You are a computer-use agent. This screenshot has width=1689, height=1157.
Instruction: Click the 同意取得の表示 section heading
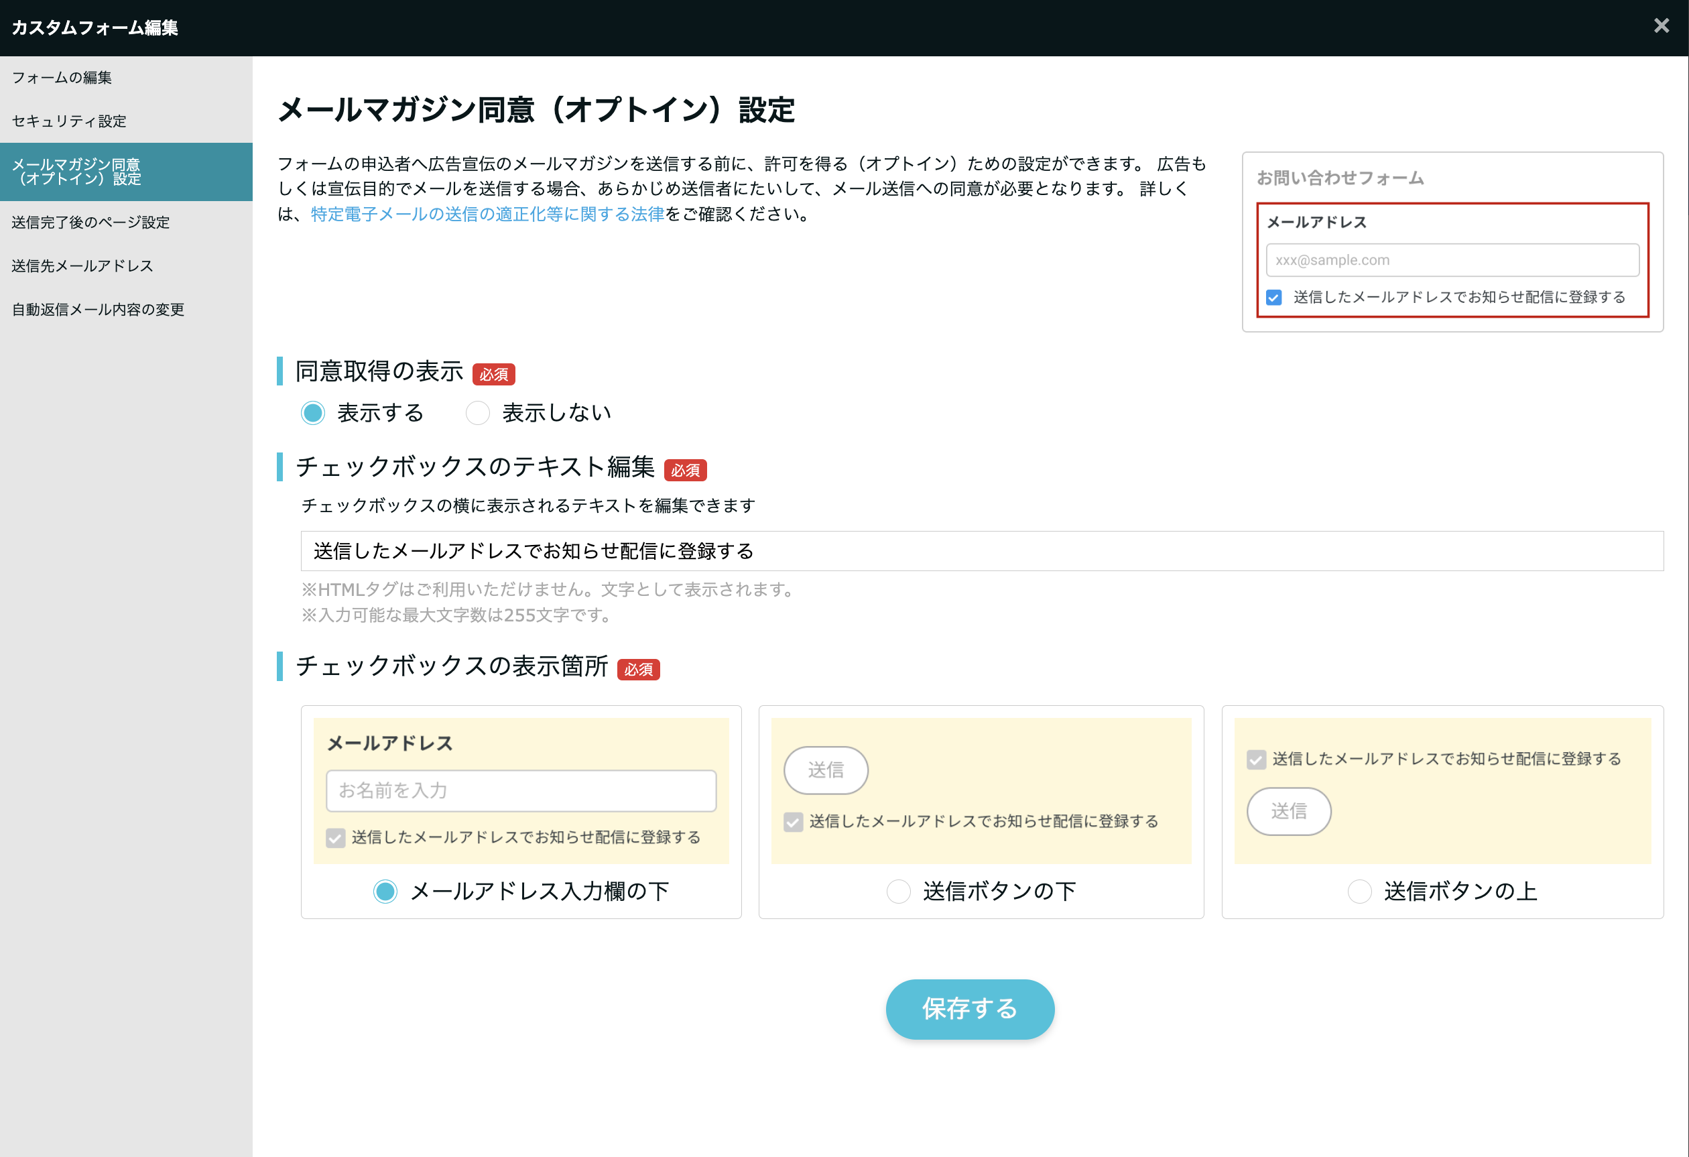(x=379, y=371)
